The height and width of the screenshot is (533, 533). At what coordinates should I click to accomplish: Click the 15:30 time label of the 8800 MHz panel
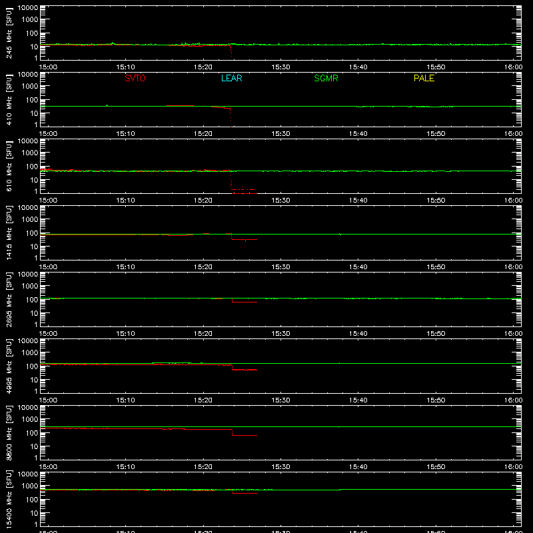[280, 467]
